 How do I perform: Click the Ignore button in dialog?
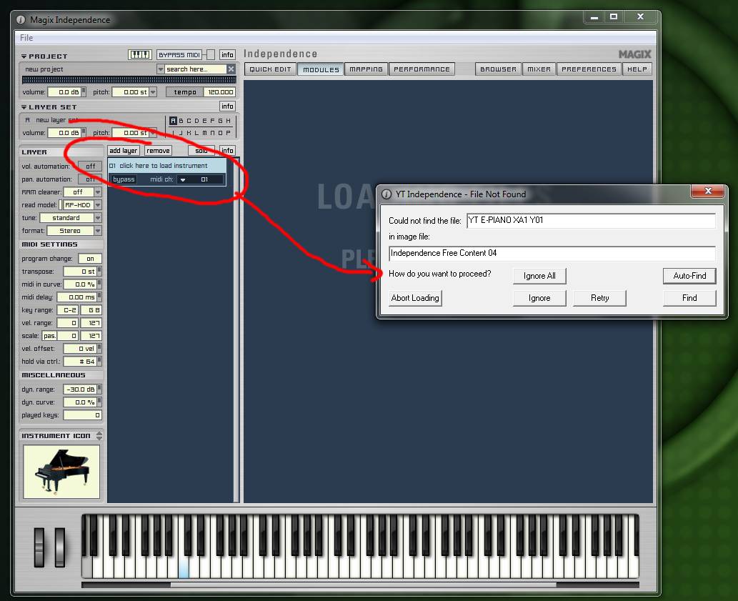click(539, 298)
